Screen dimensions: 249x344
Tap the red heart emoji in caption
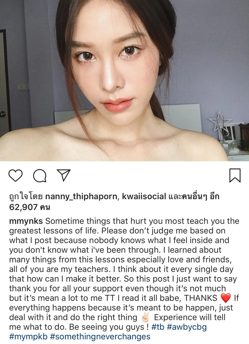point(225,298)
